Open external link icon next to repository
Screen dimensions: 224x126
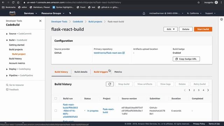[124, 53]
